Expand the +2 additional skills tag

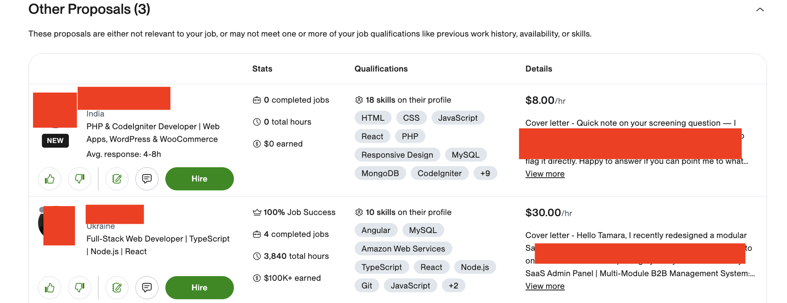[453, 286]
